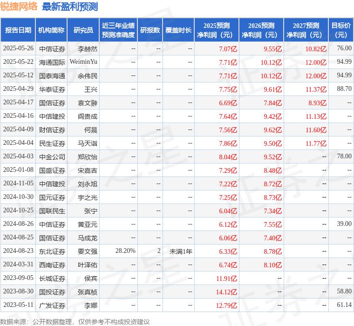Select institution 国盛证券
Image resolution: width=354 pixels, height=326 pixels.
point(52,170)
